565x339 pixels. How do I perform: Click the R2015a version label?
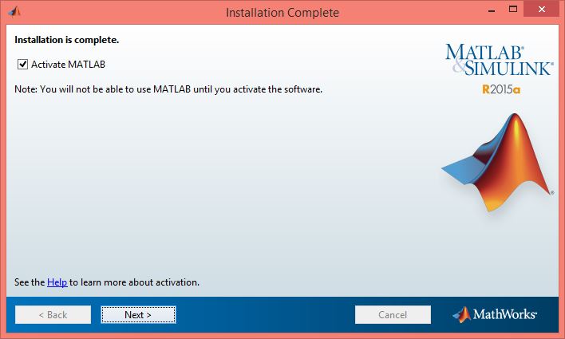tap(501, 89)
